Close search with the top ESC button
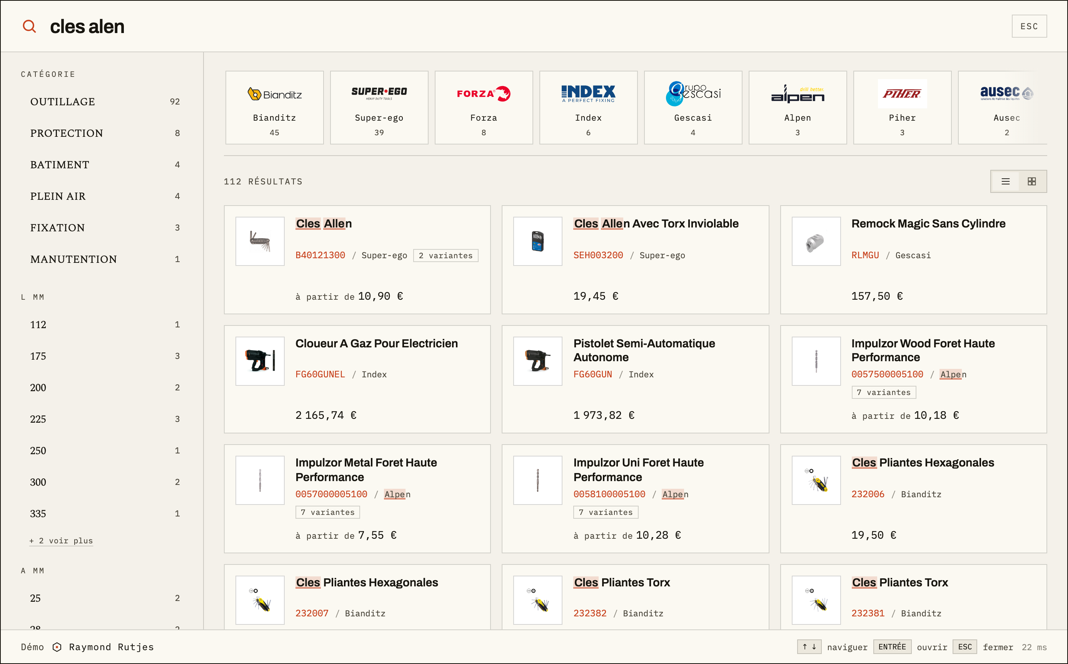Screen dimensions: 1068x664 point(1029,27)
